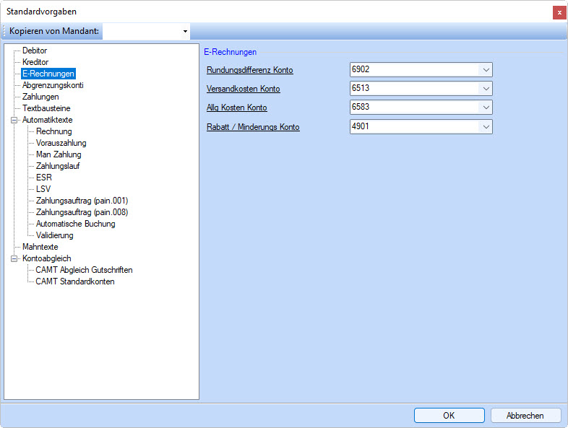Select Debitor in the tree
The width and height of the screenshot is (568, 428).
click(35, 51)
